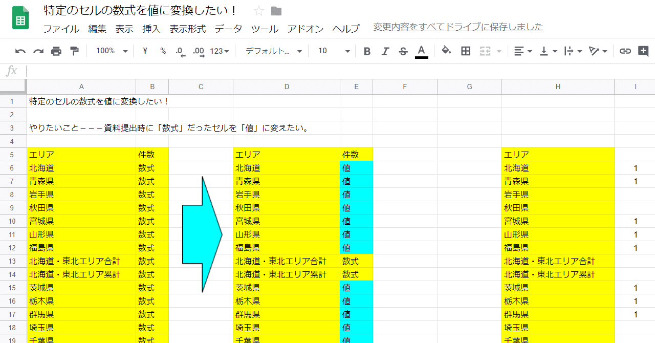The width and height of the screenshot is (655, 343).
Task: Select cell I10 containing 1
Action: point(635,221)
